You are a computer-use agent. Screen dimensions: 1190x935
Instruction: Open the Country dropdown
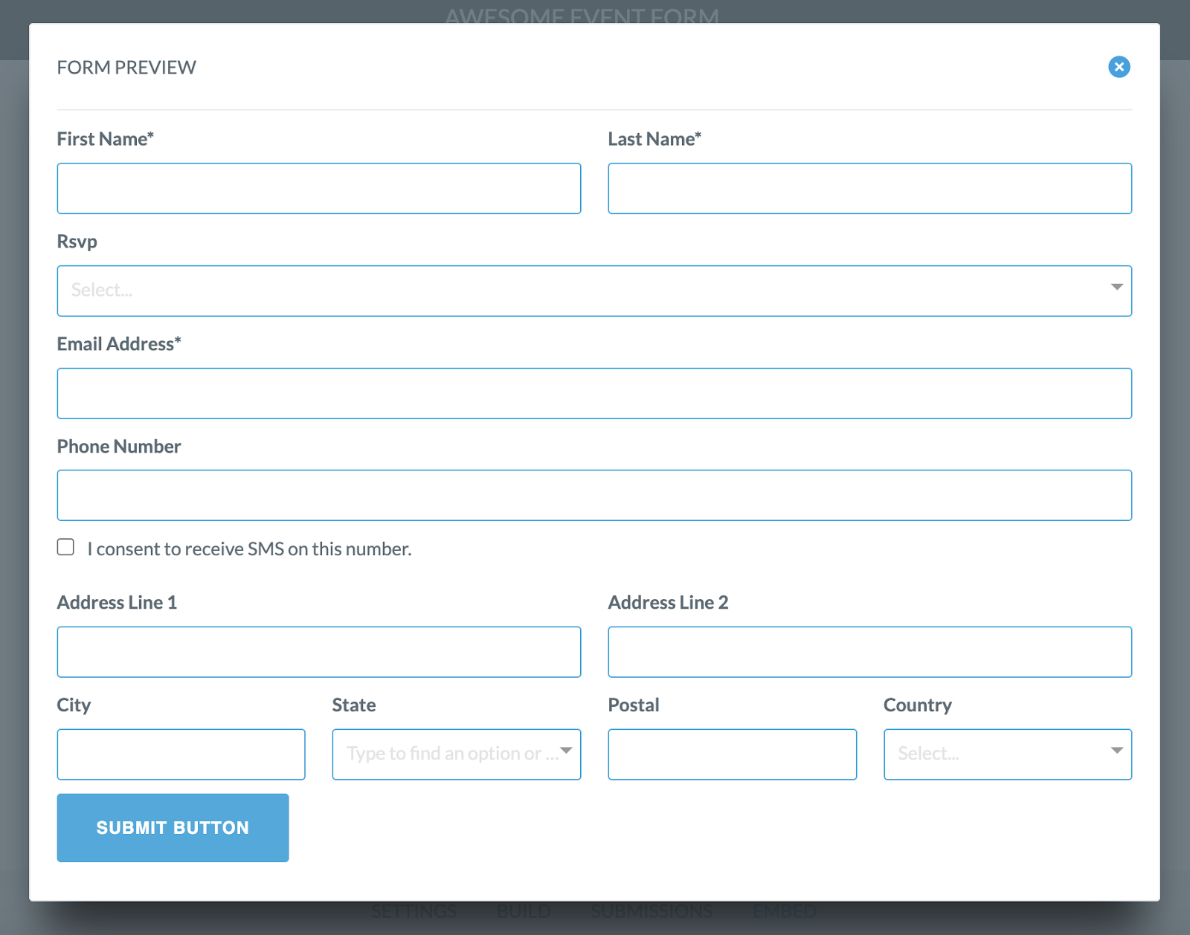coord(1008,754)
